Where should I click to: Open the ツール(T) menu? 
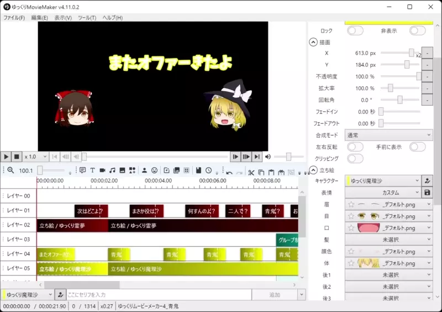[x=87, y=18]
